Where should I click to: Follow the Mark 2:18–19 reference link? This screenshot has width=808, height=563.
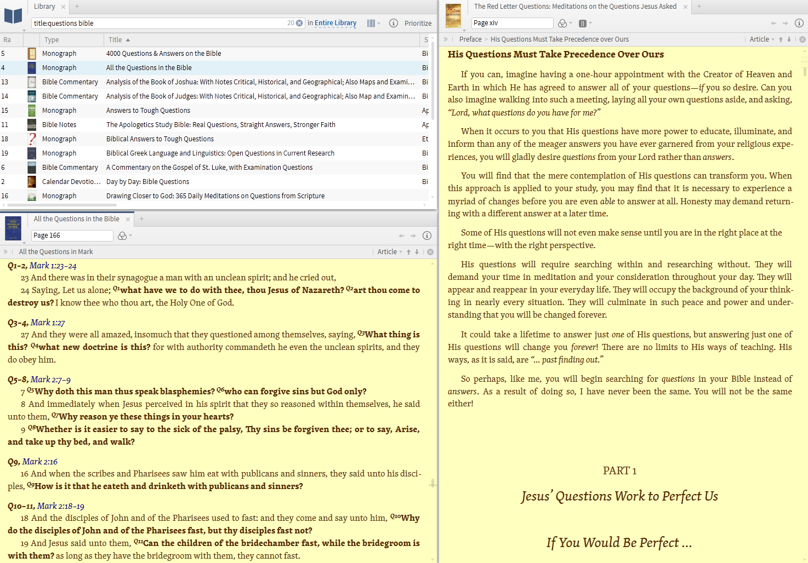61,506
